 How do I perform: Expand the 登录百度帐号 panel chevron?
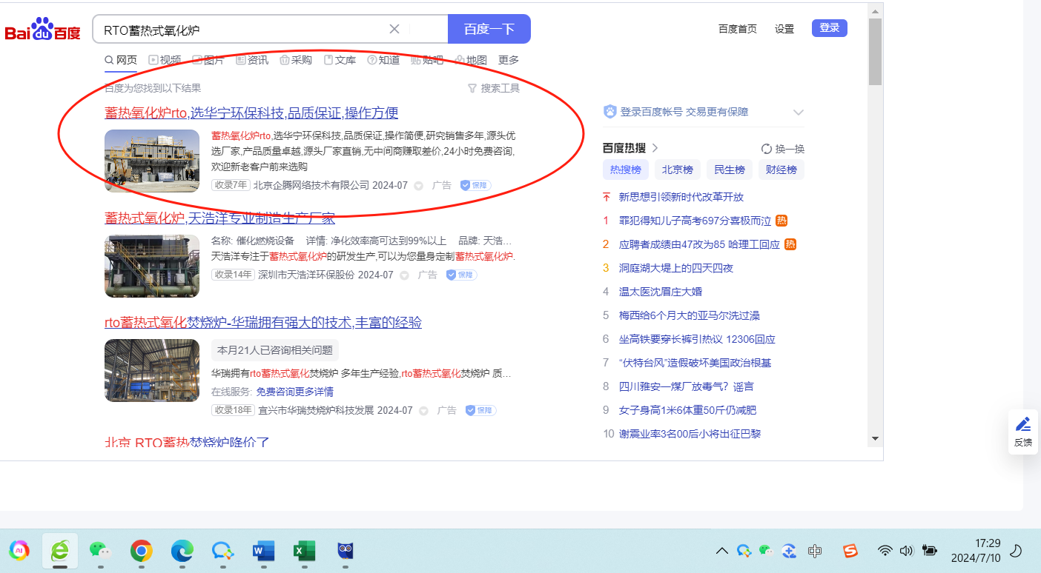point(798,113)
